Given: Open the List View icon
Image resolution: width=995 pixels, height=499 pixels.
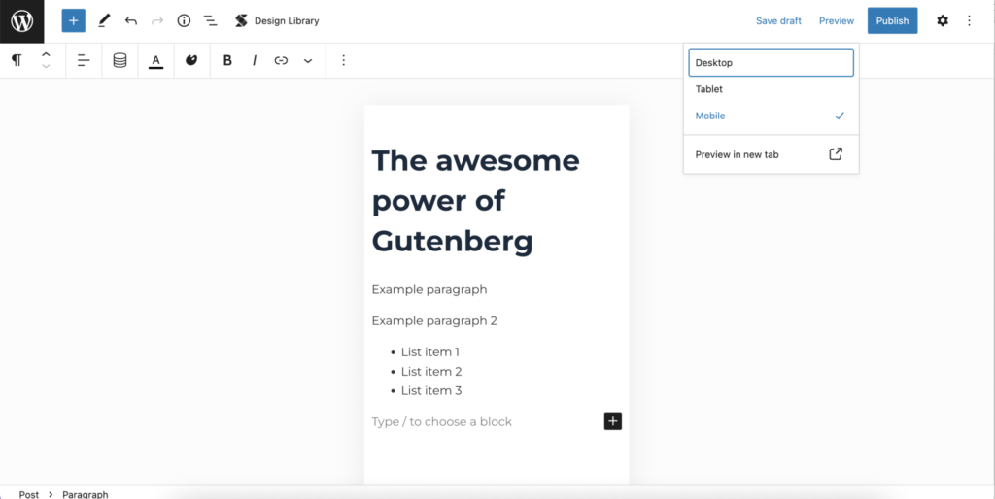Looking at the screenshot, I should (x=210, y=20).
